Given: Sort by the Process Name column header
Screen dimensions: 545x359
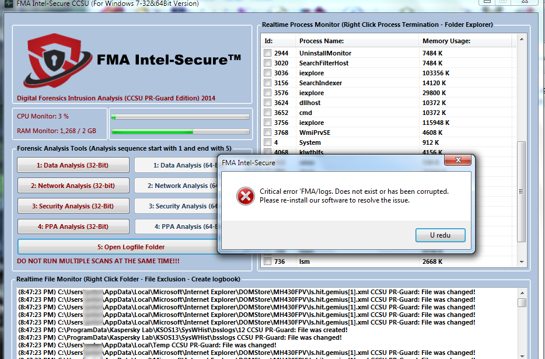Looking at the screenshot, I should coord(357,41).
